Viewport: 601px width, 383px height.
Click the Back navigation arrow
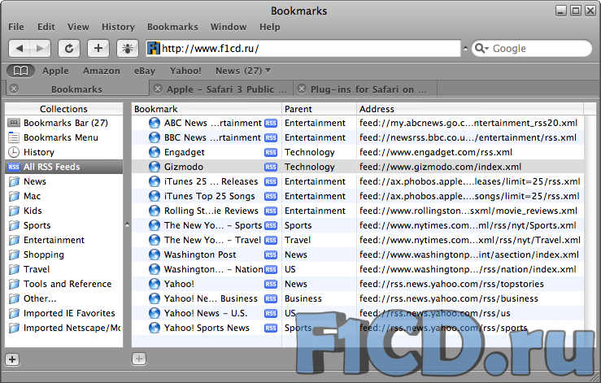tap(20, 48)
